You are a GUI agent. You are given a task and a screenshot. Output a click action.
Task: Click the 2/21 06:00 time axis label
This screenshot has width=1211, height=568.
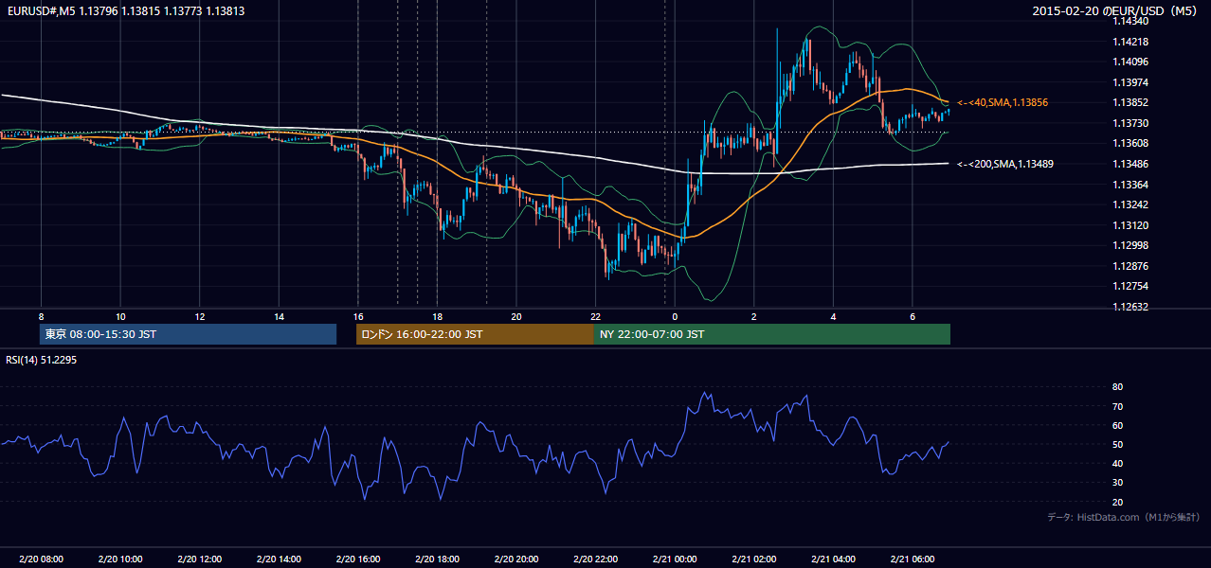pyautogui.click(x=912, y=559)
